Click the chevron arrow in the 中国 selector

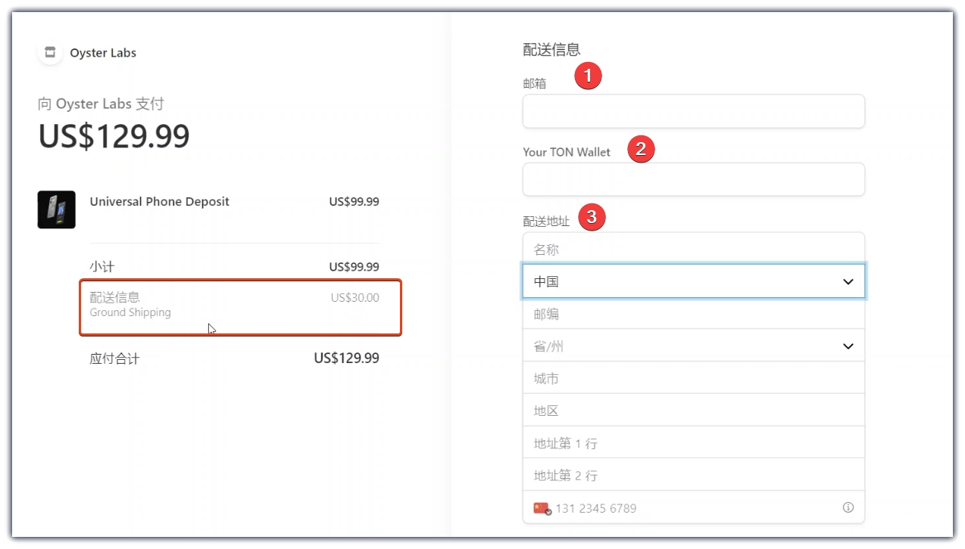pyautogui.click(x=848, y=282)
